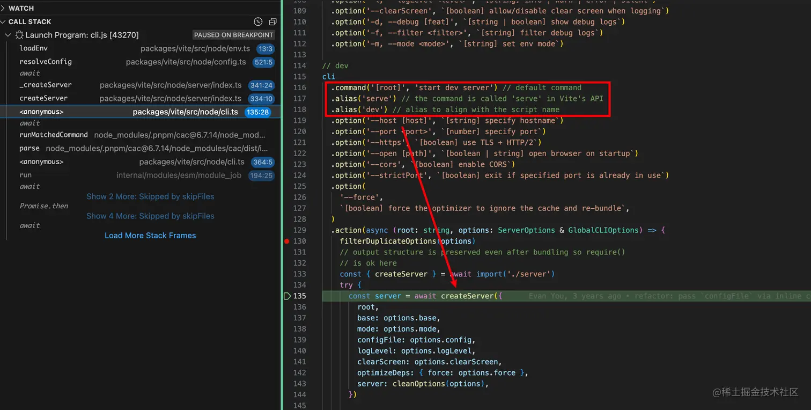811x410 pixels.
Task: Select the run frame in module_job
Action: pos(141,175)
